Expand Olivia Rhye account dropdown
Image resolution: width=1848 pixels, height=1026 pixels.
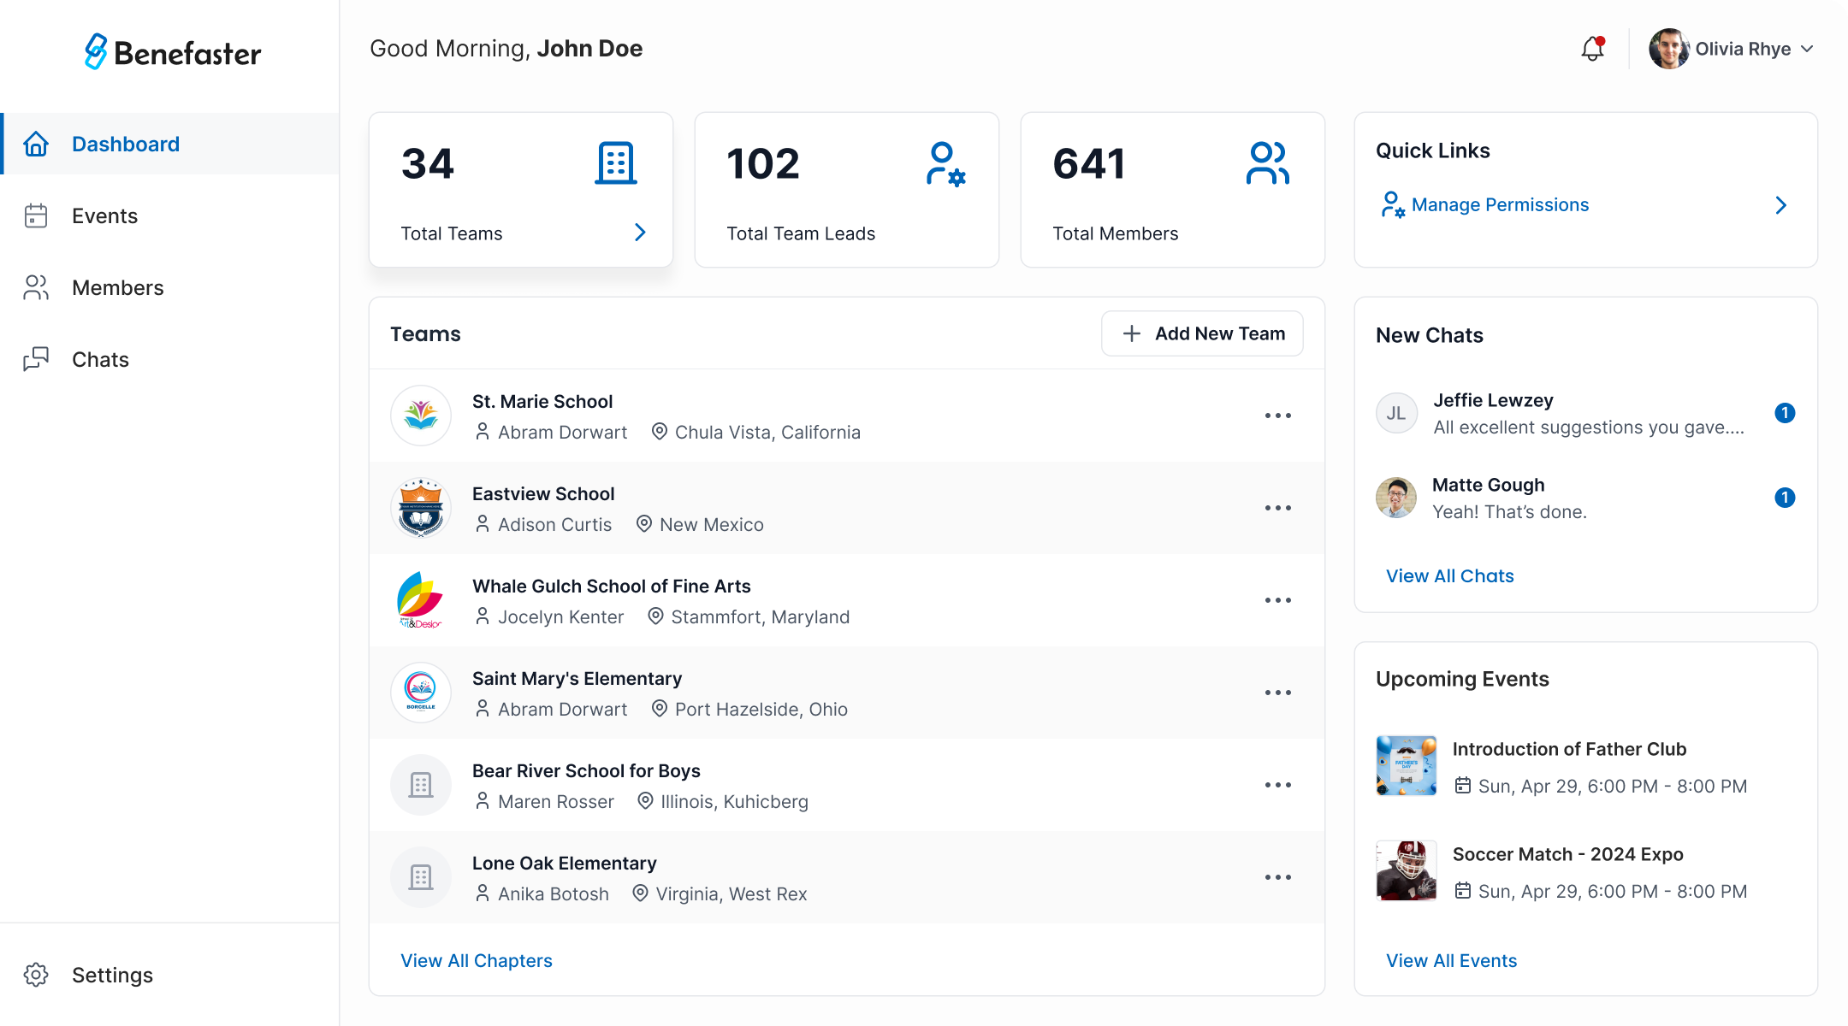(1807, 49)
